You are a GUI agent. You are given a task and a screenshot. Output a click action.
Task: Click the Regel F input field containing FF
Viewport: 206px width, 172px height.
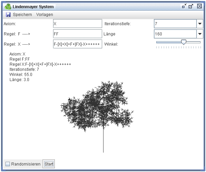(x=78, y=34)
